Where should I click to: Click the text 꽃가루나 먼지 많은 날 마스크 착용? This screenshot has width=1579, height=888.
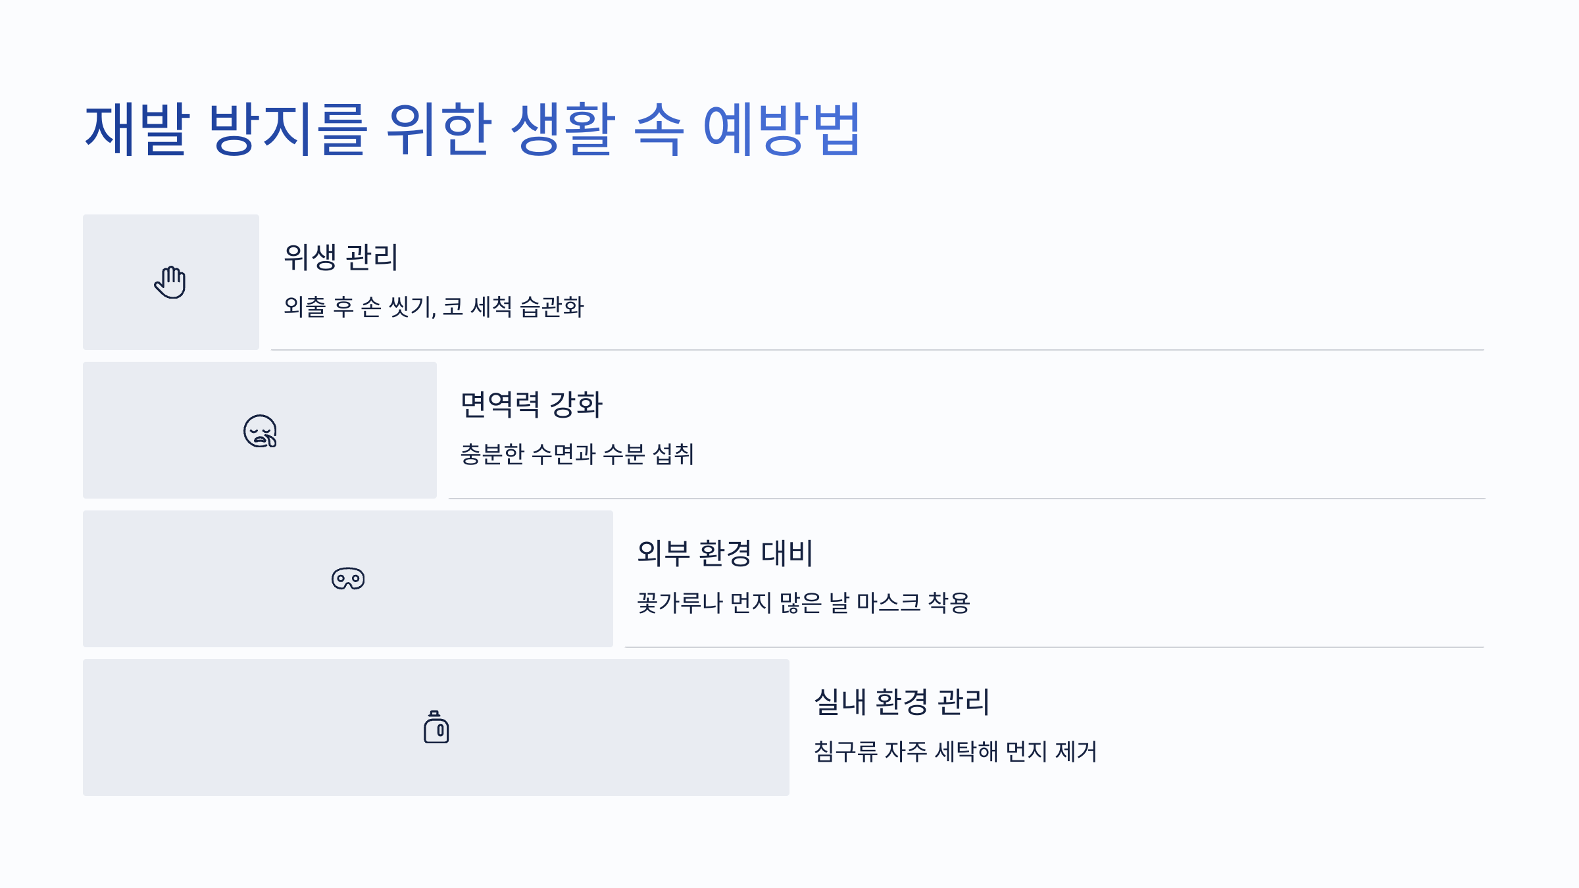tap(803, 603)
